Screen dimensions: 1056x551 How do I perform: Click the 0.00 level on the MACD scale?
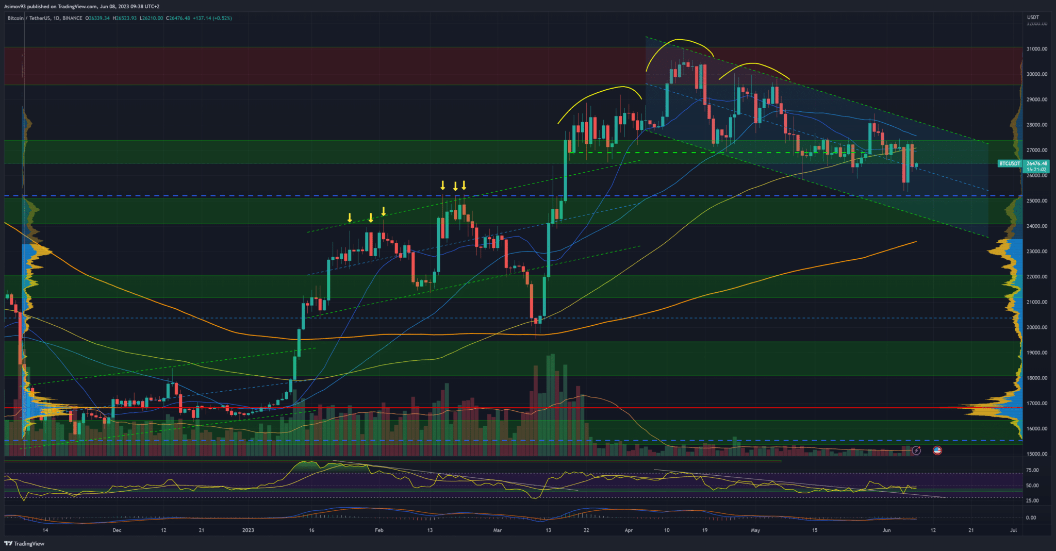pos(1031,517)
